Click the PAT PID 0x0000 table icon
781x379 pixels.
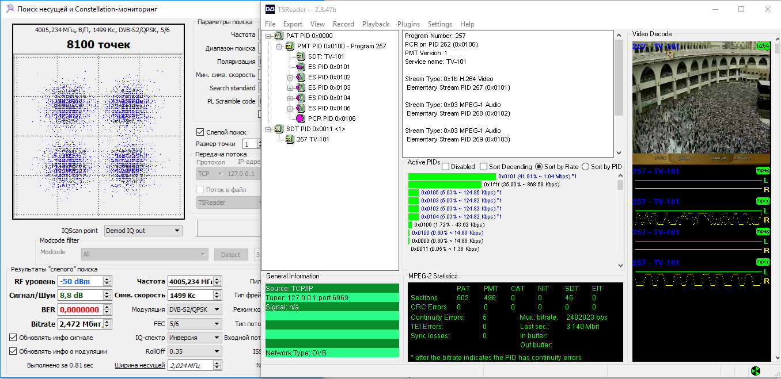279,36
